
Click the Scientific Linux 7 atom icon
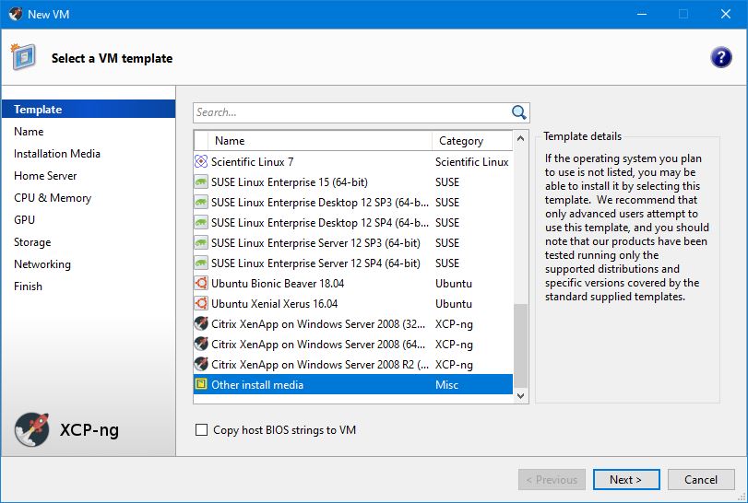coord(201,161)
